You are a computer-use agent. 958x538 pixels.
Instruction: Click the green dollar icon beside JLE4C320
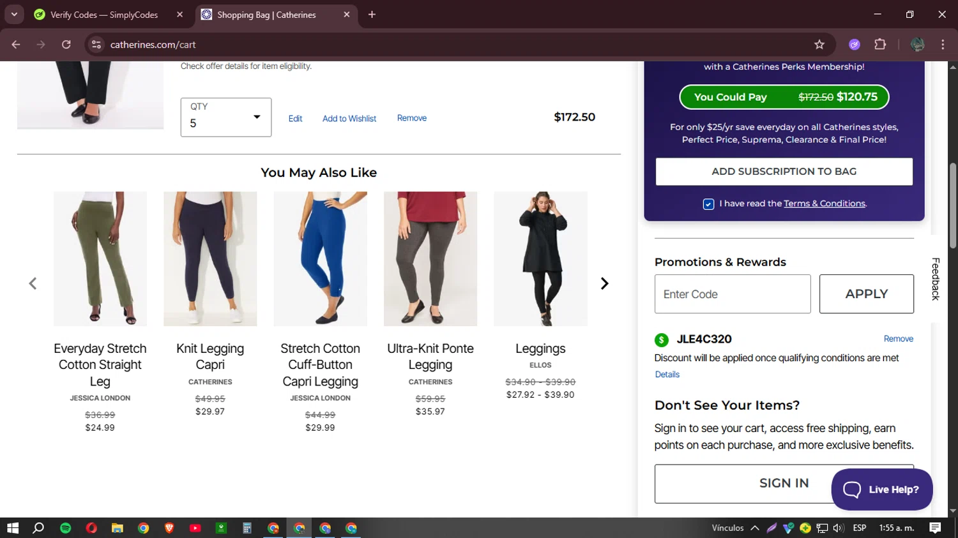coord(662,340)
